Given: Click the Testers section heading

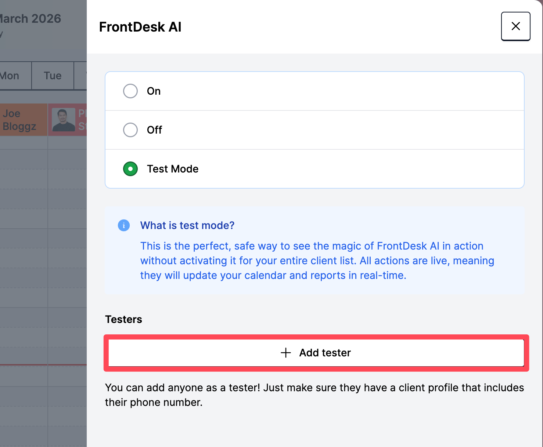Looking at the screenshot, I should point(123,319).
